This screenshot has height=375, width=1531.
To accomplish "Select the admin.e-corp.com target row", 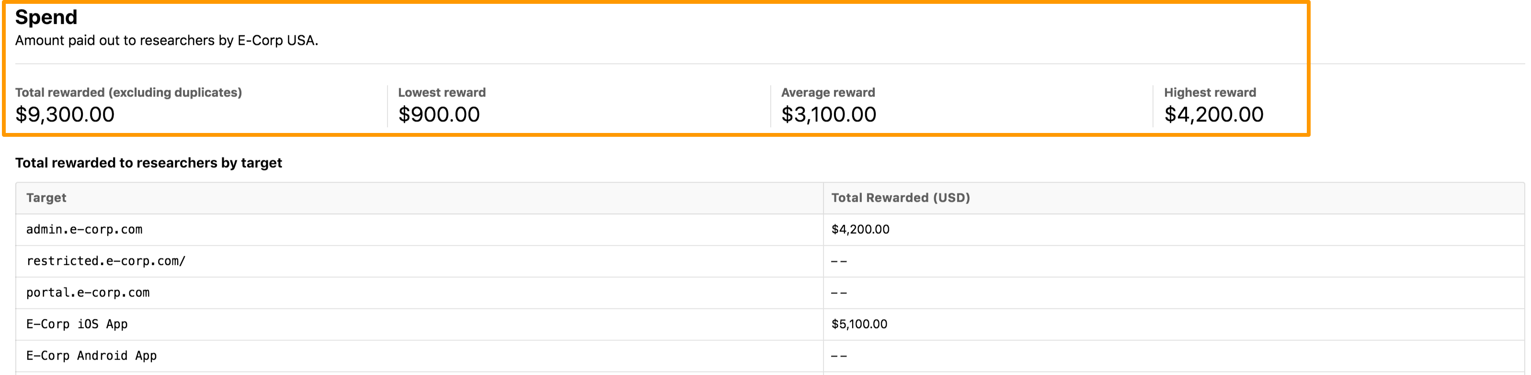I will (770, 230).
